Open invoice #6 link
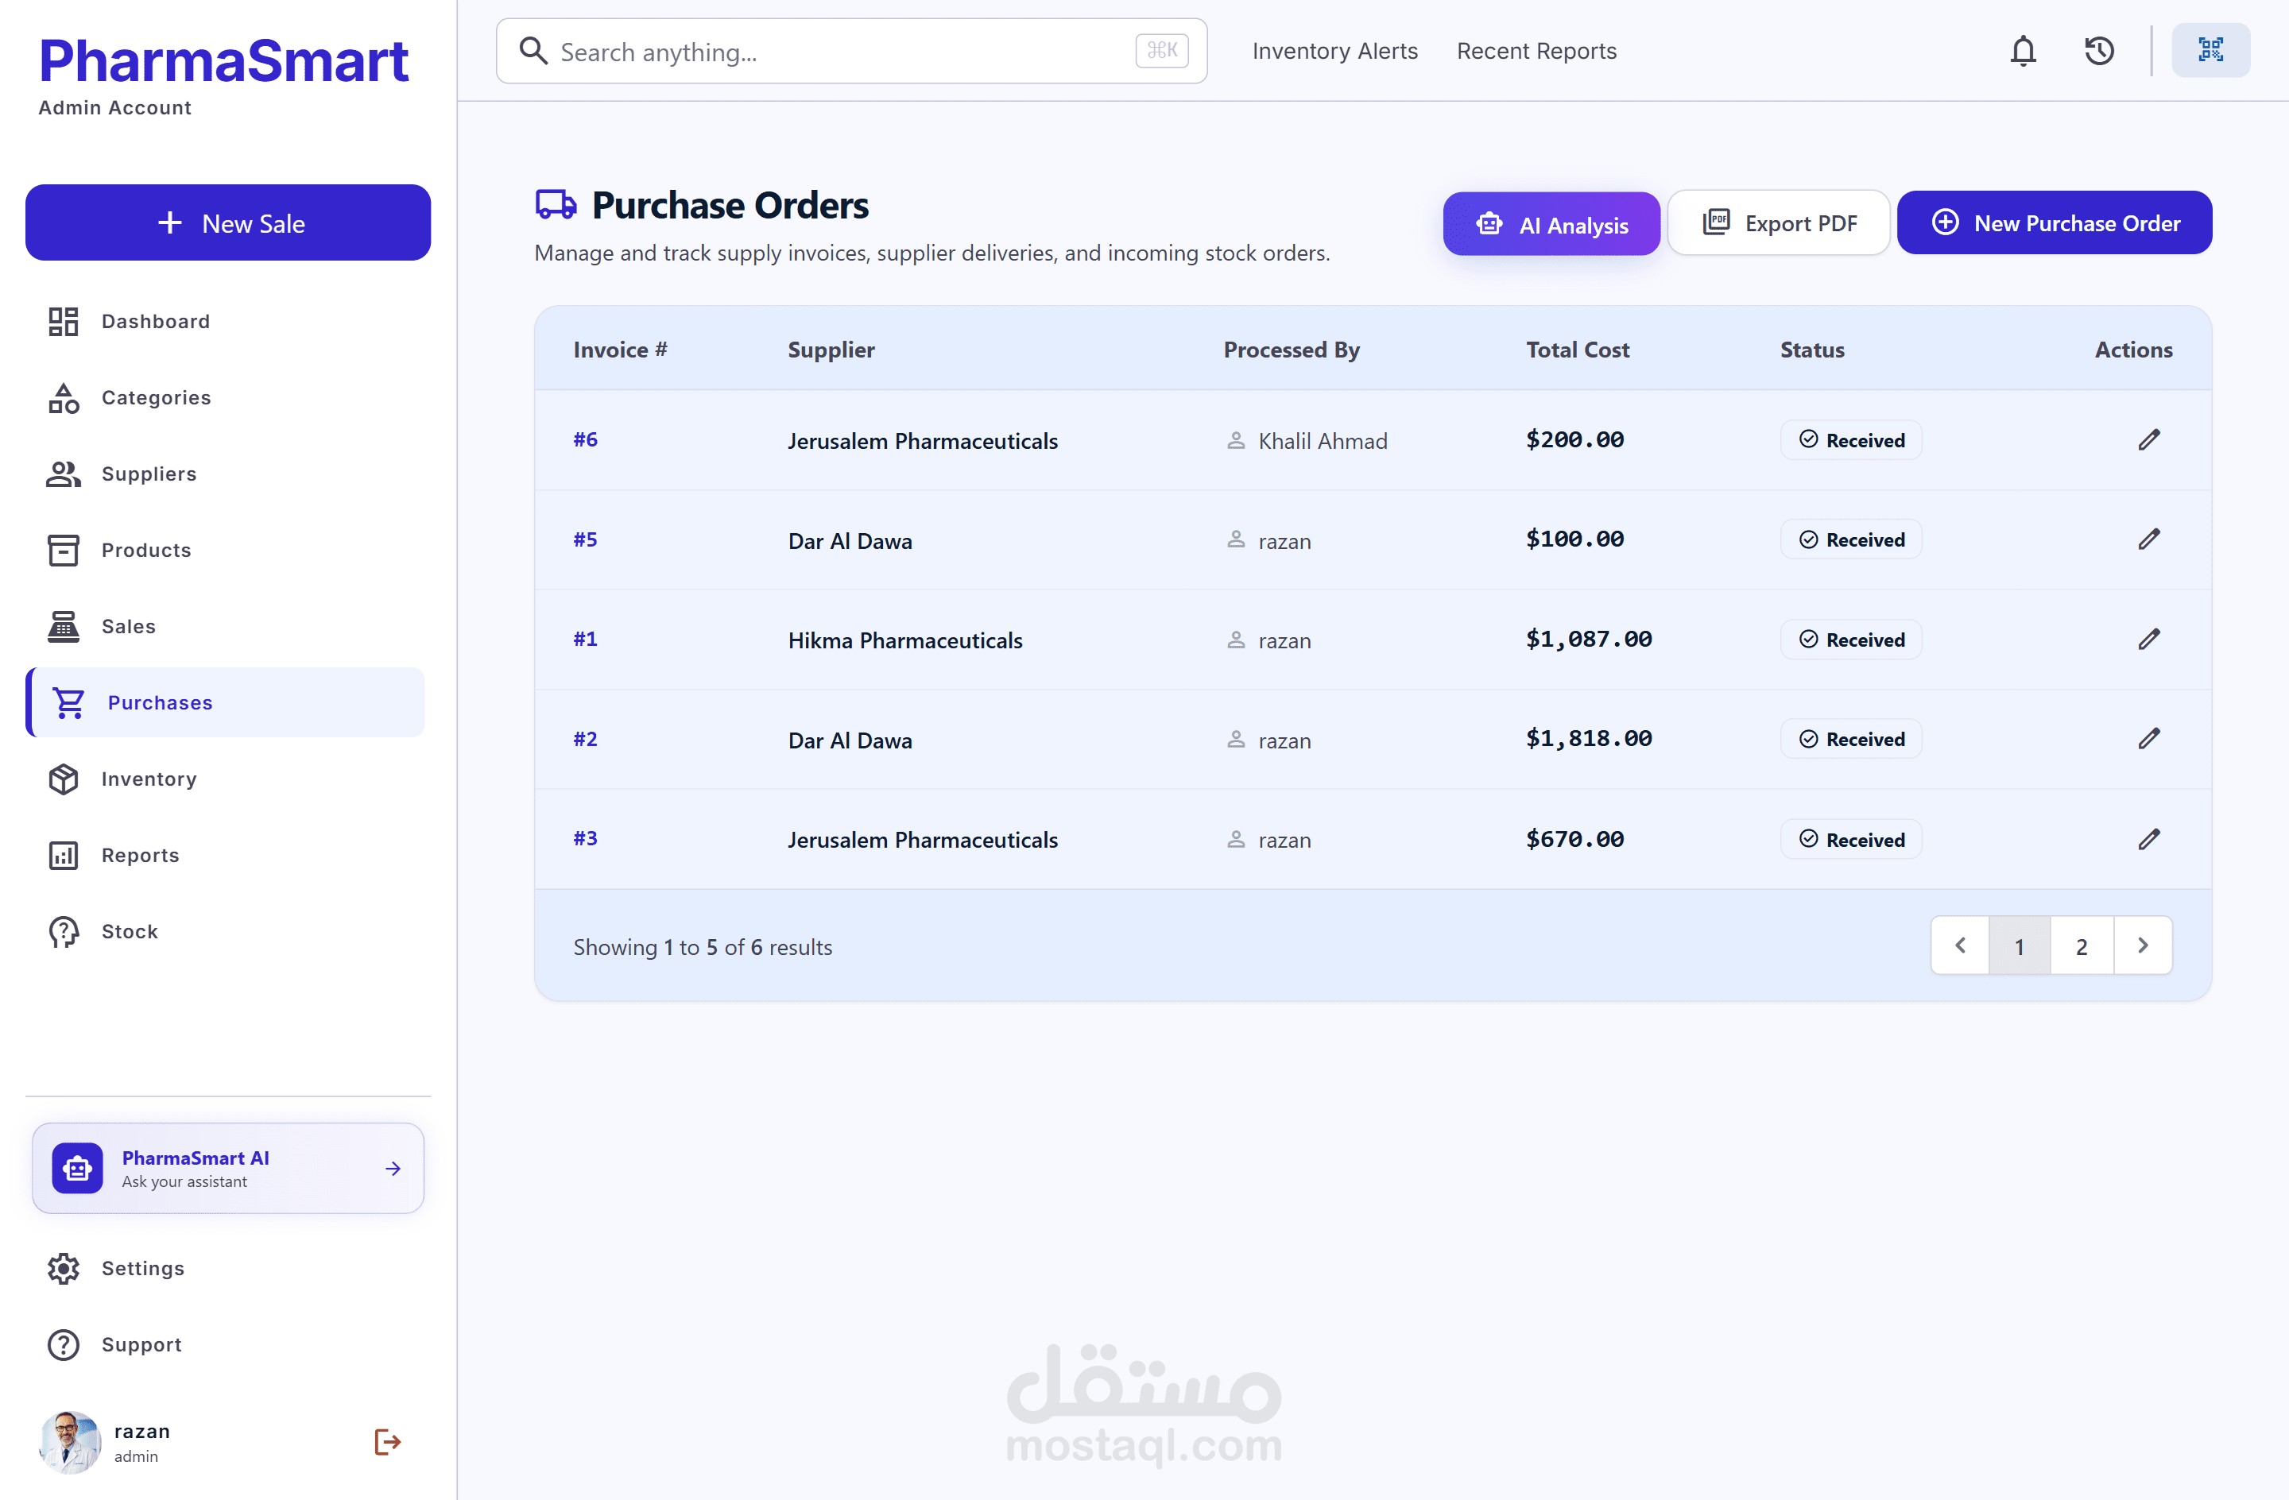This screenshot has width=2289, height=1500. (585, 439)
